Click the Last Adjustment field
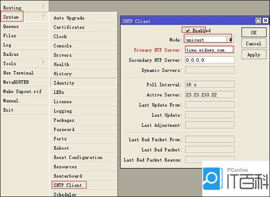 pos(209,126)
